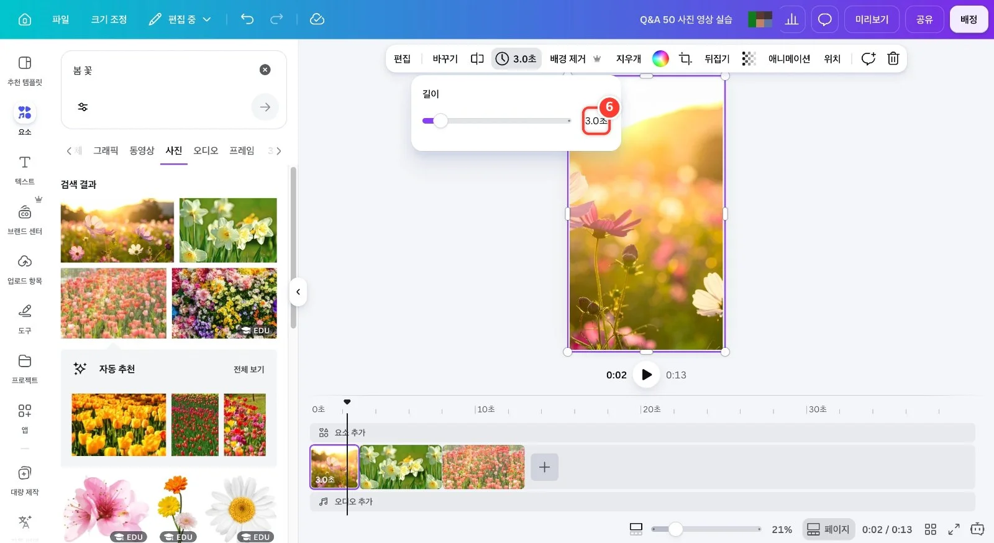Open the 크기 조정 menu
Screen dimensions: 994x543
point(109,19)
